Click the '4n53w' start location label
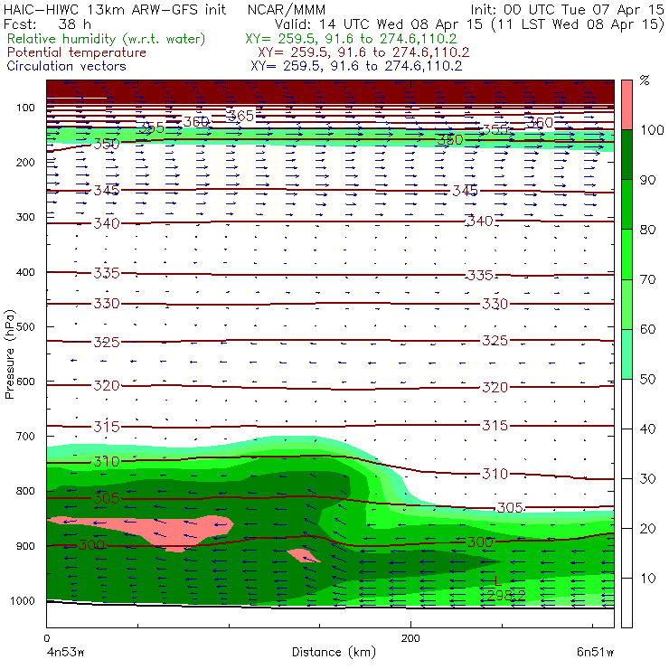The height and width of the screenshot is (669, 669). point(66,652)
